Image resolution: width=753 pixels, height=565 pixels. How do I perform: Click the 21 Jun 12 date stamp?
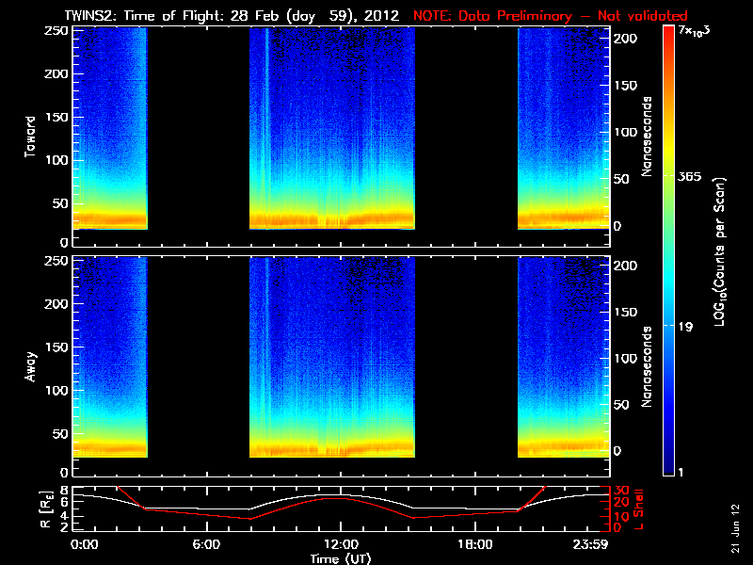pyautogui.click(x=733, y=529)
